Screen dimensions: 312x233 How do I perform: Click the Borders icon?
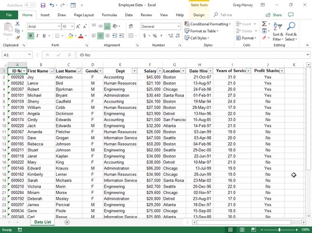point(57,36)
